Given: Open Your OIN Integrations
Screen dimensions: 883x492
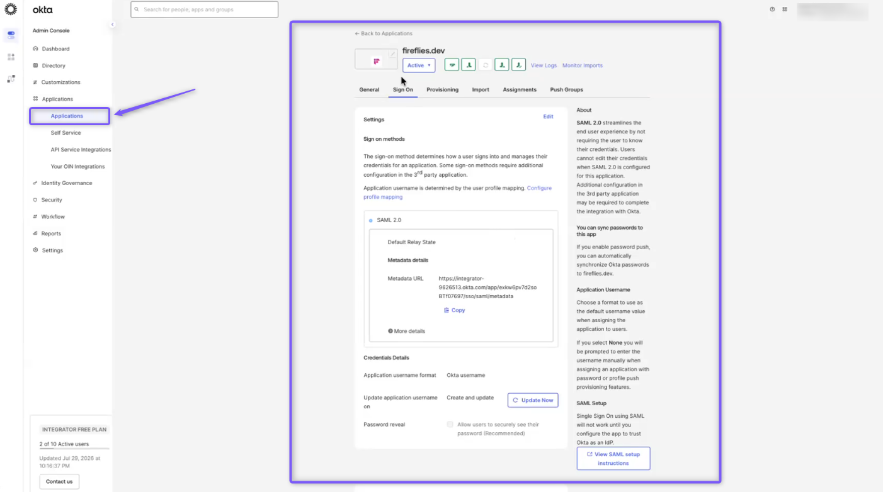Looking at the screenshot, I should (x=77, y=167).
